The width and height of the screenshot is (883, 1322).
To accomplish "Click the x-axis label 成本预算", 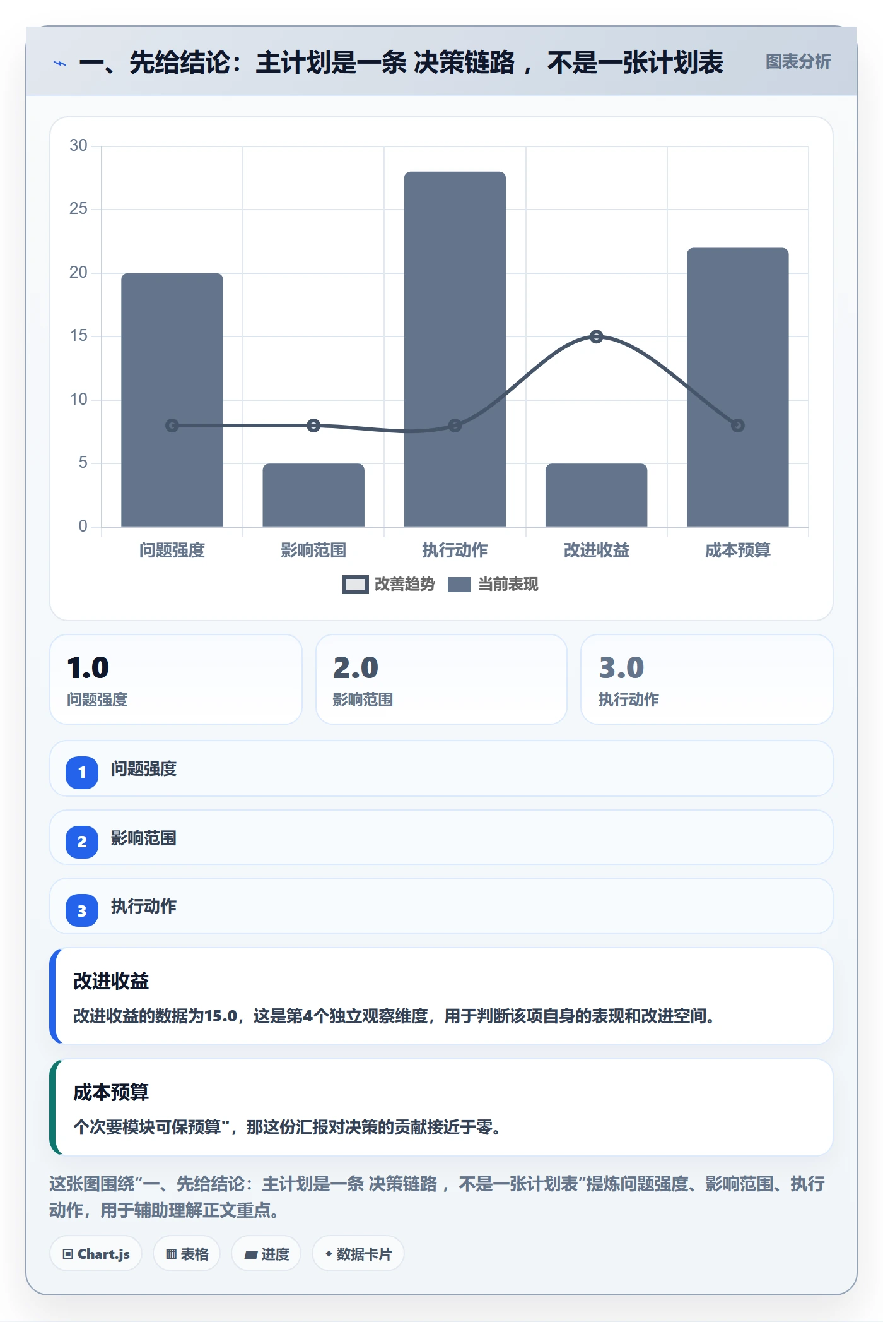I will [737, 551].
